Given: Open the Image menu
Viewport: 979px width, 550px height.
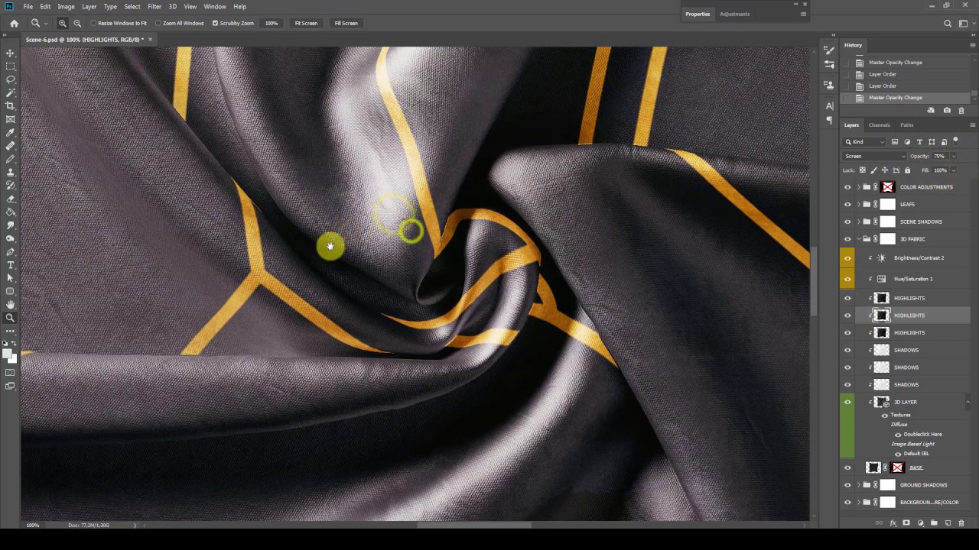Looking at the screenshot, I should coord(66,6).
